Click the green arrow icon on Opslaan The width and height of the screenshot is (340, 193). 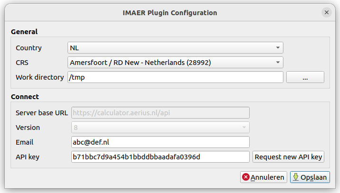[295, 177]
